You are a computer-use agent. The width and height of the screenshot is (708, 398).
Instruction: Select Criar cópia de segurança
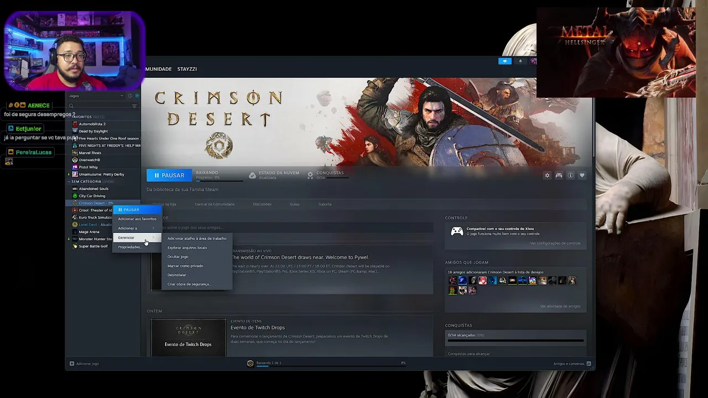point(189,284)
